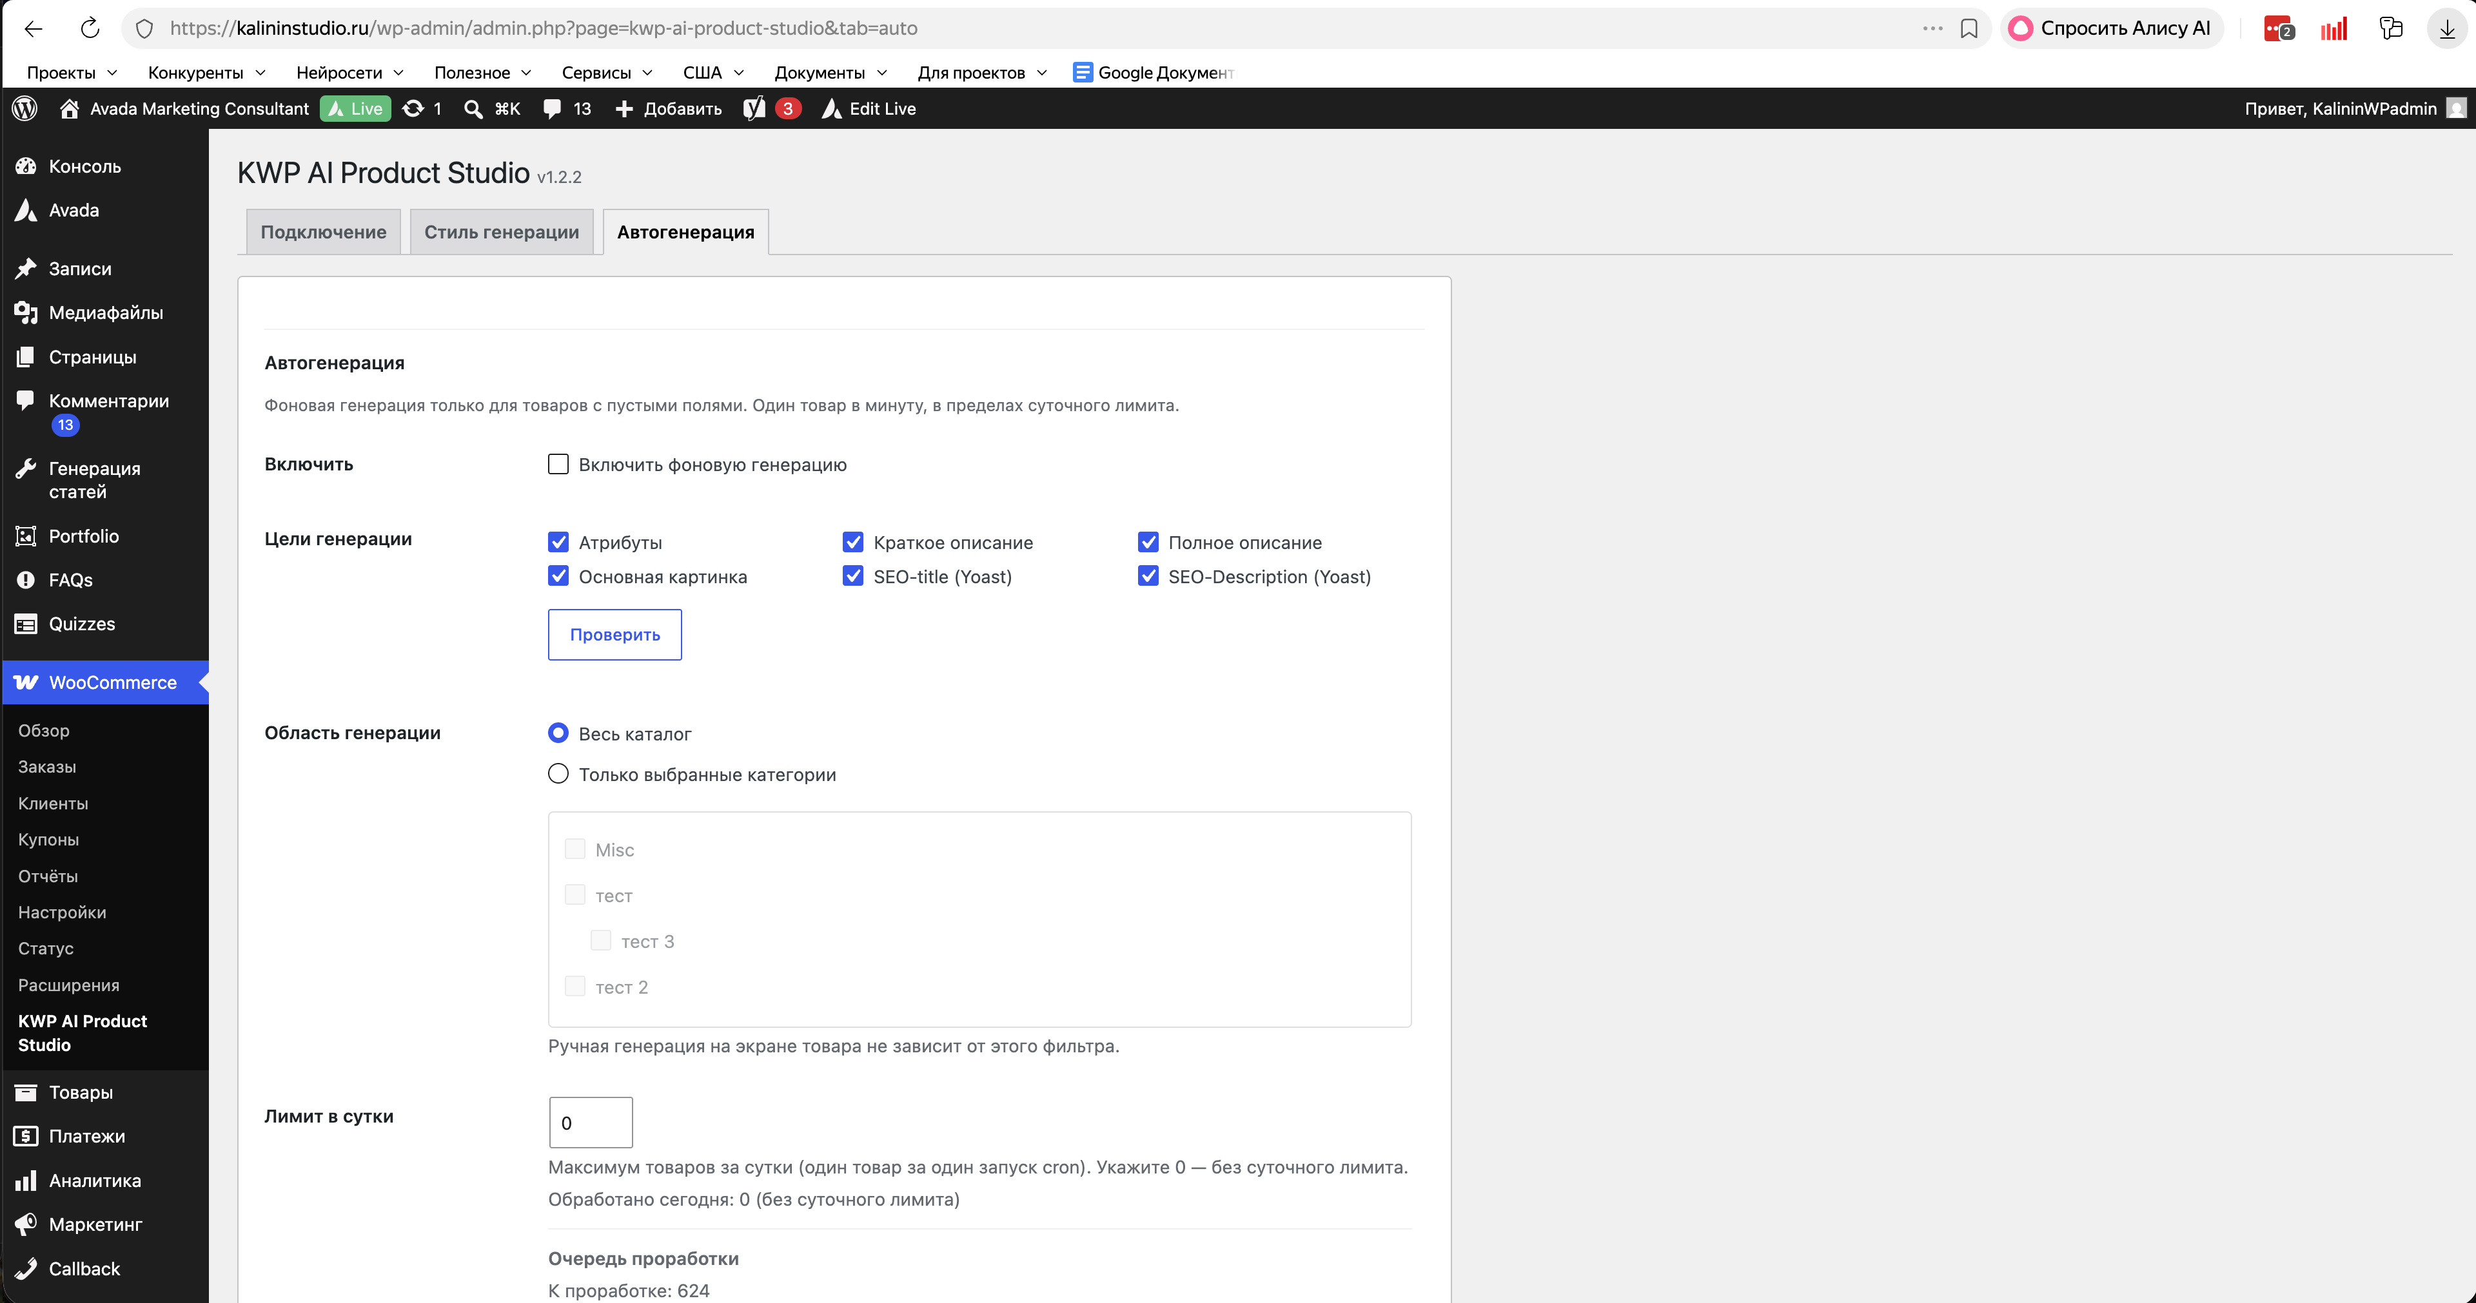2476x1303 pixels.
Task: Bookmark this page with the bookmark icon
Action: click(x=1969, y=29)
